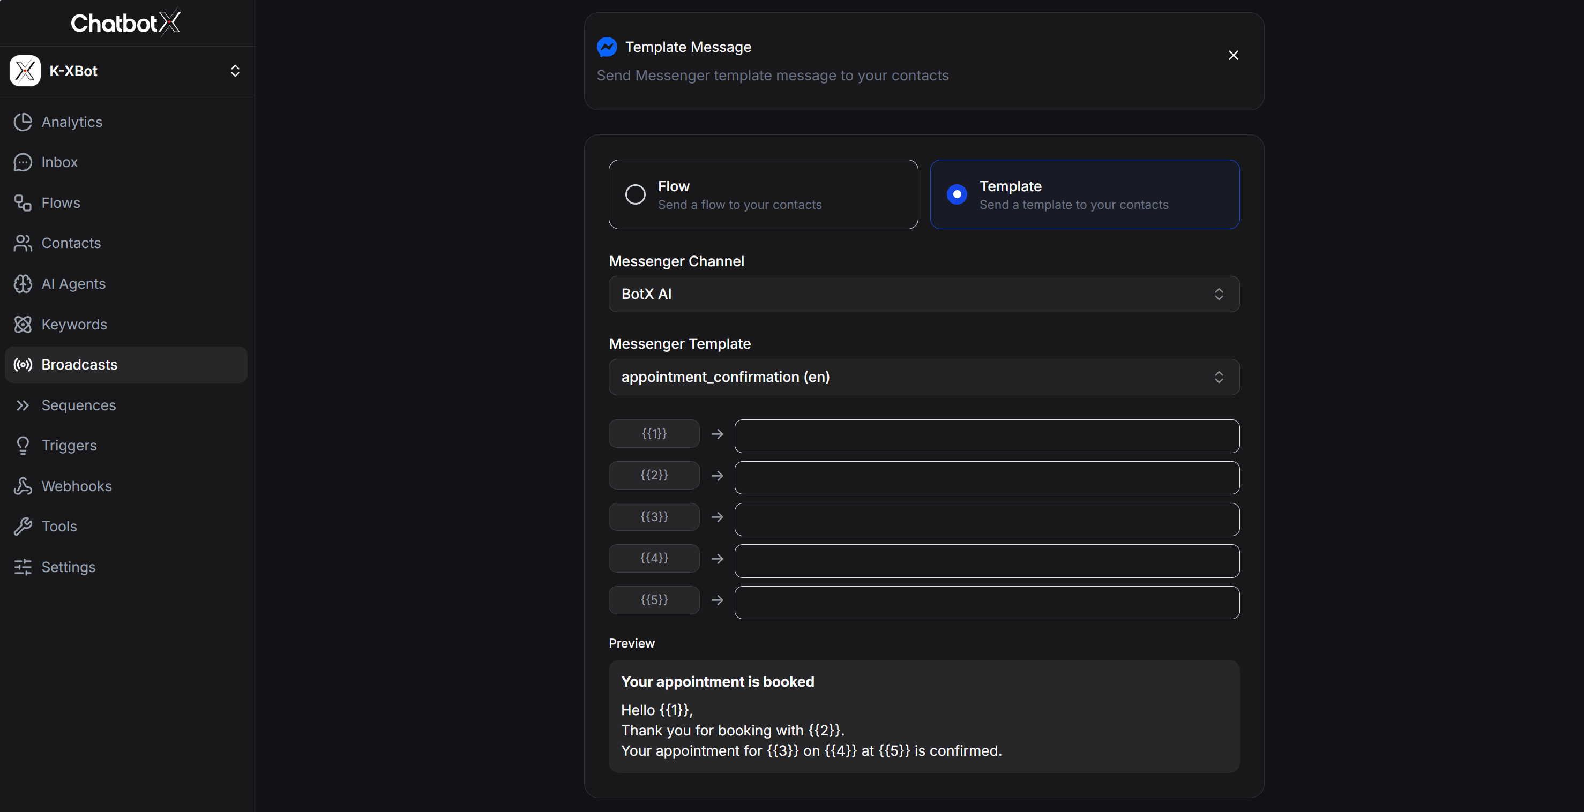1584x812 pixels.
Task: Click the Broadcasts radio signal icon
Action: [x=23, y=365]
